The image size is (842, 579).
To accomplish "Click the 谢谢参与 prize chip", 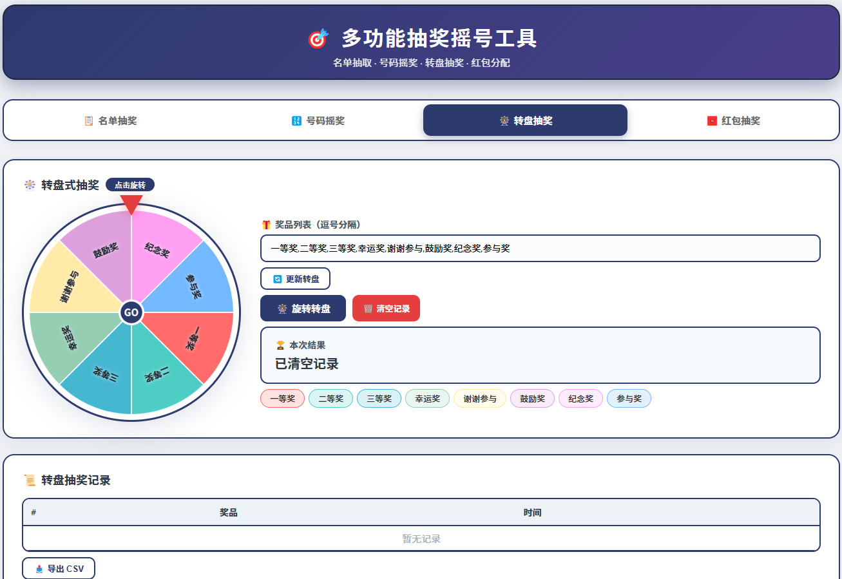I will pos(480,399).
